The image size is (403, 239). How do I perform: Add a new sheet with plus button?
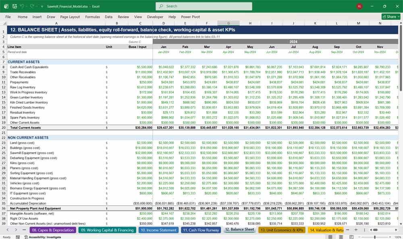(x=356, y=230)
